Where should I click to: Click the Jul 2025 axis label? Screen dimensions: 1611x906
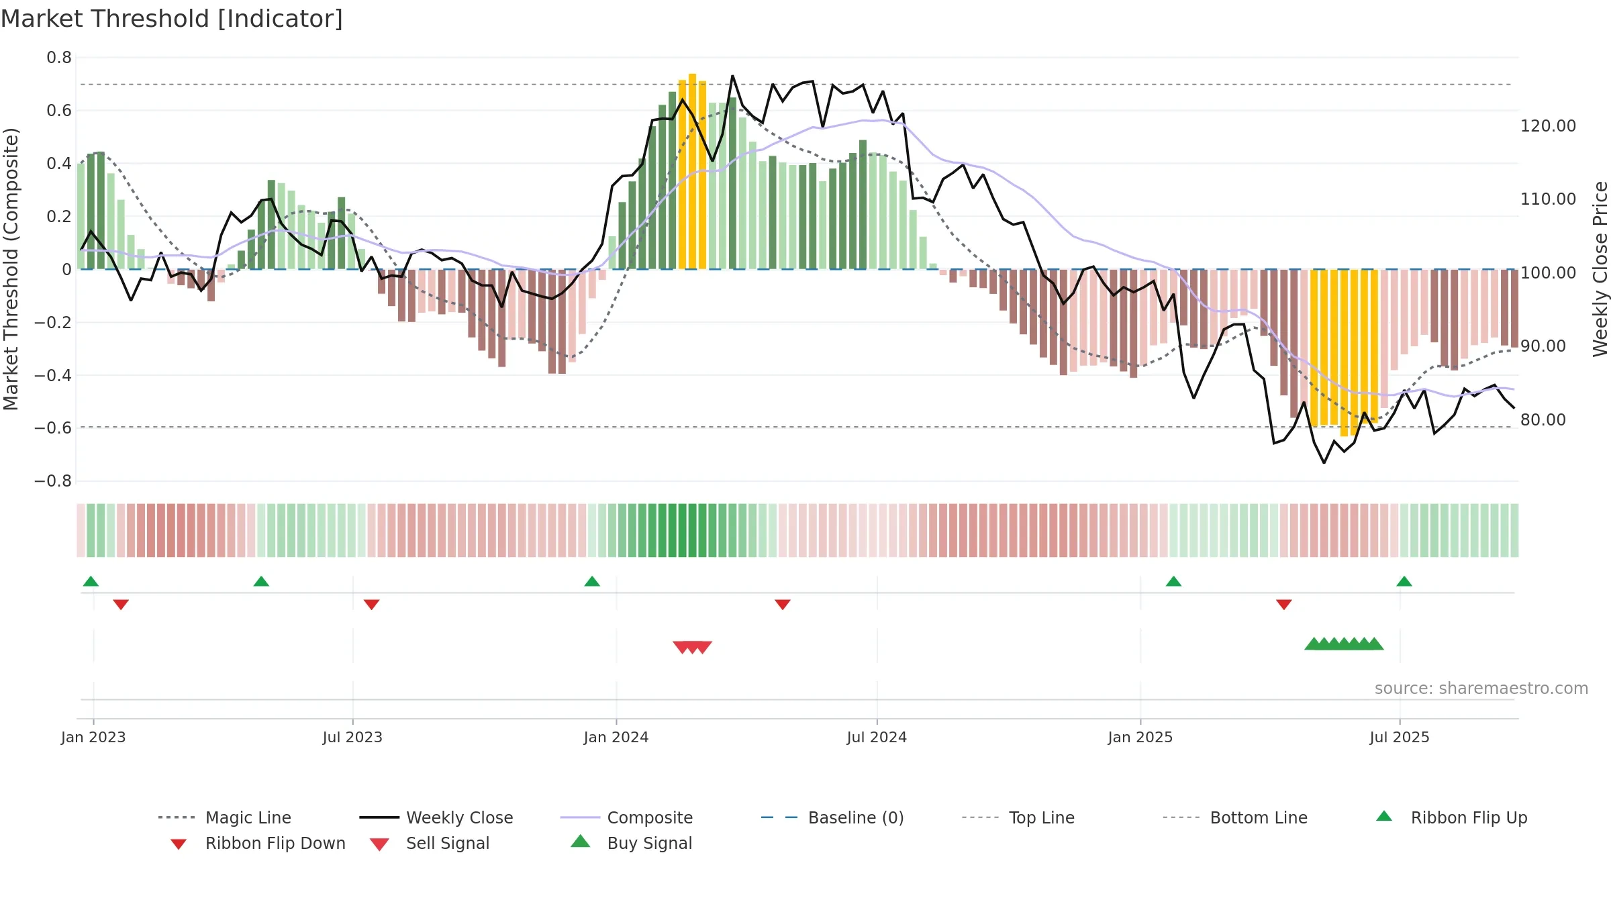point(1400,738)
